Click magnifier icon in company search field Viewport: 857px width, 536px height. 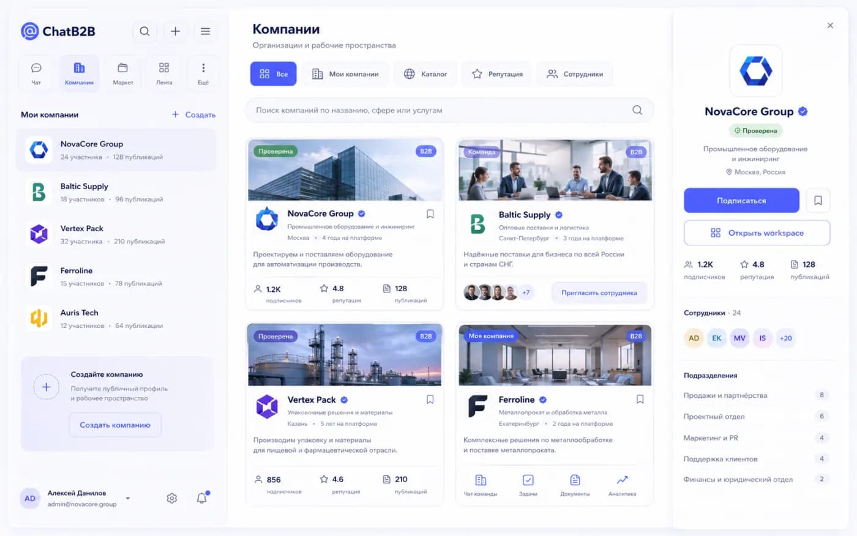(x=637, y=110)
